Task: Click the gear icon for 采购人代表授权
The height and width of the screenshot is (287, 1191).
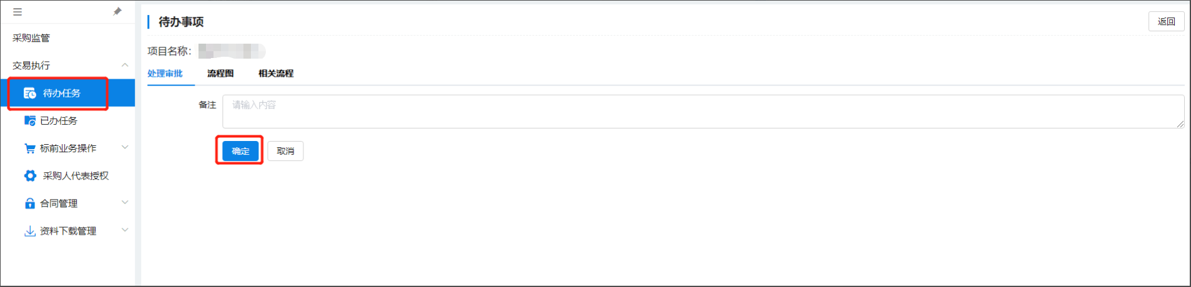Action: [x=30, y=176]
